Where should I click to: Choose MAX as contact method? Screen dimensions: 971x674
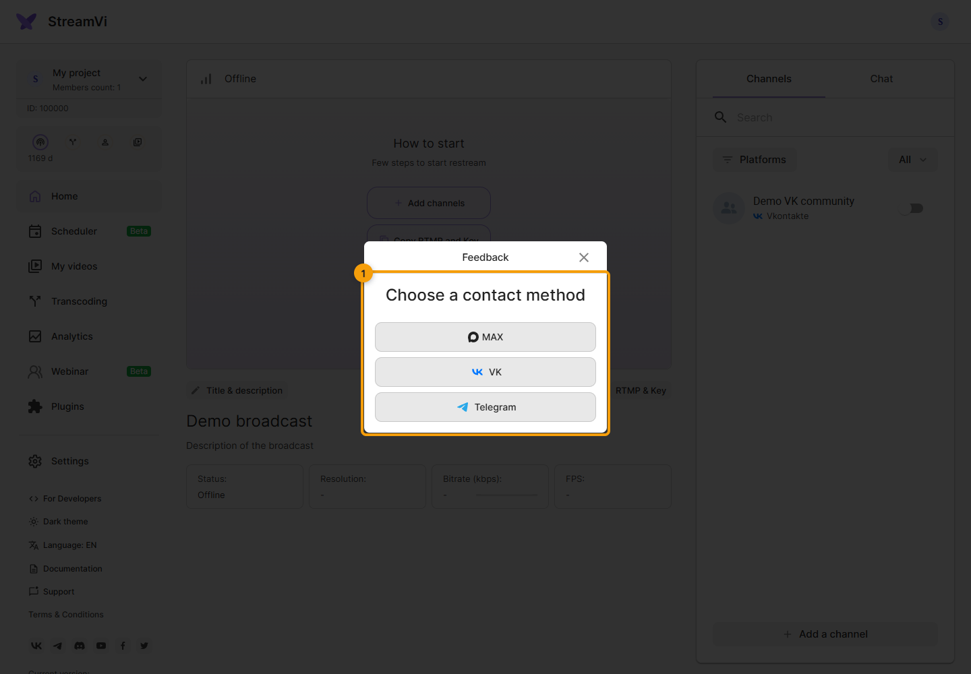tap(486, 337)
